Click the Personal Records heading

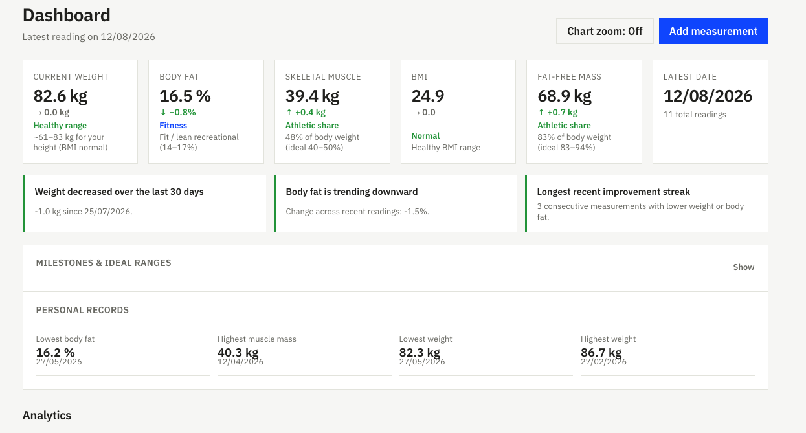click(x=82, y=310)
